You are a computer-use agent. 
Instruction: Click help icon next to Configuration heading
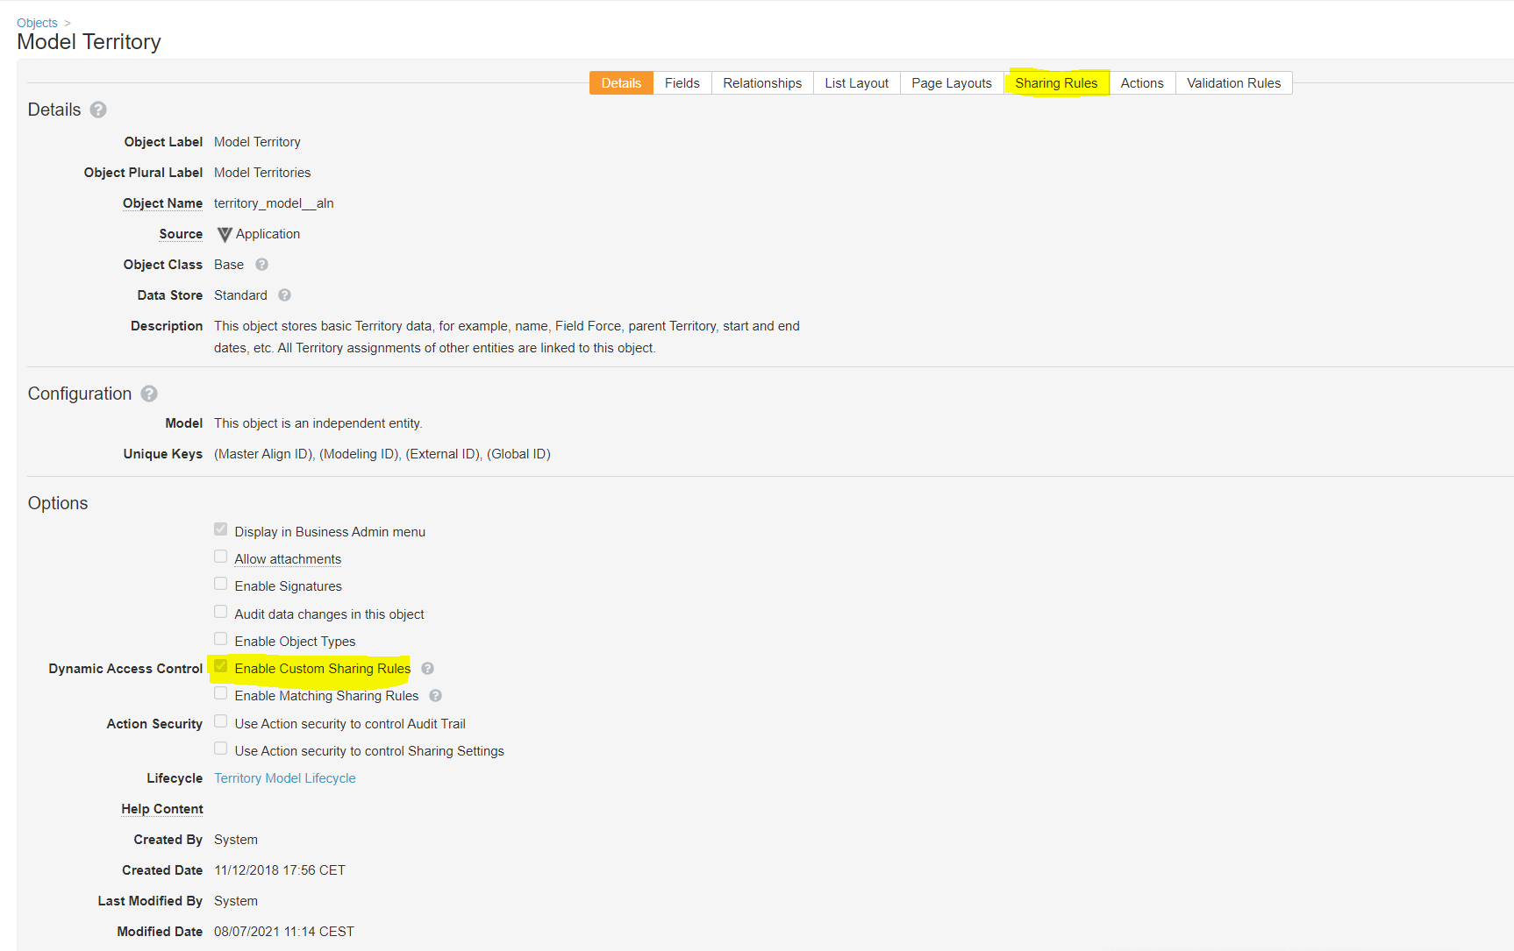pyautogui.click(x=149, y=394)
